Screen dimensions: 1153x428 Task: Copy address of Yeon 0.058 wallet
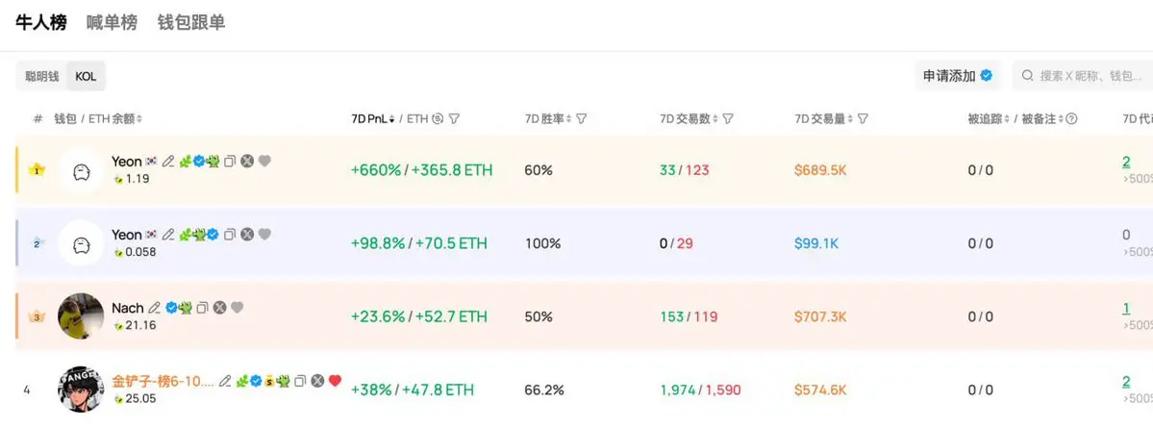(230, 235)
